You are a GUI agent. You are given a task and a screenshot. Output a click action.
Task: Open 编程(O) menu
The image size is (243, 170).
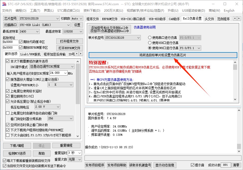[x=21, y=11]
